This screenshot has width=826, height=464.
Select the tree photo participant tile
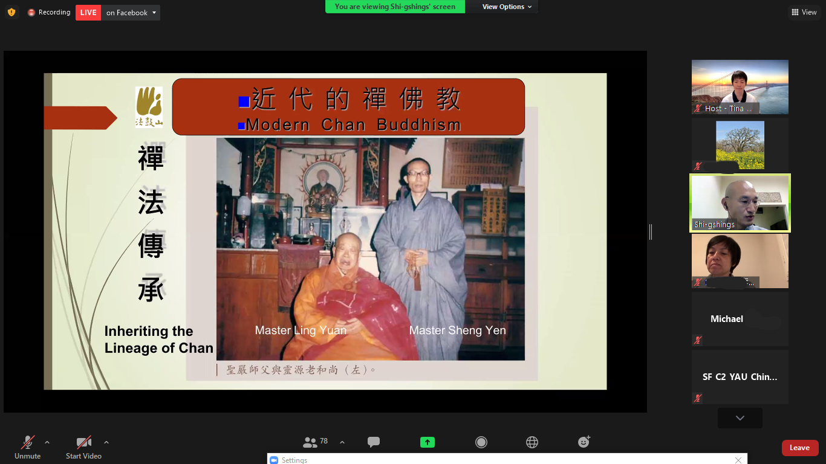coord(740,145)
